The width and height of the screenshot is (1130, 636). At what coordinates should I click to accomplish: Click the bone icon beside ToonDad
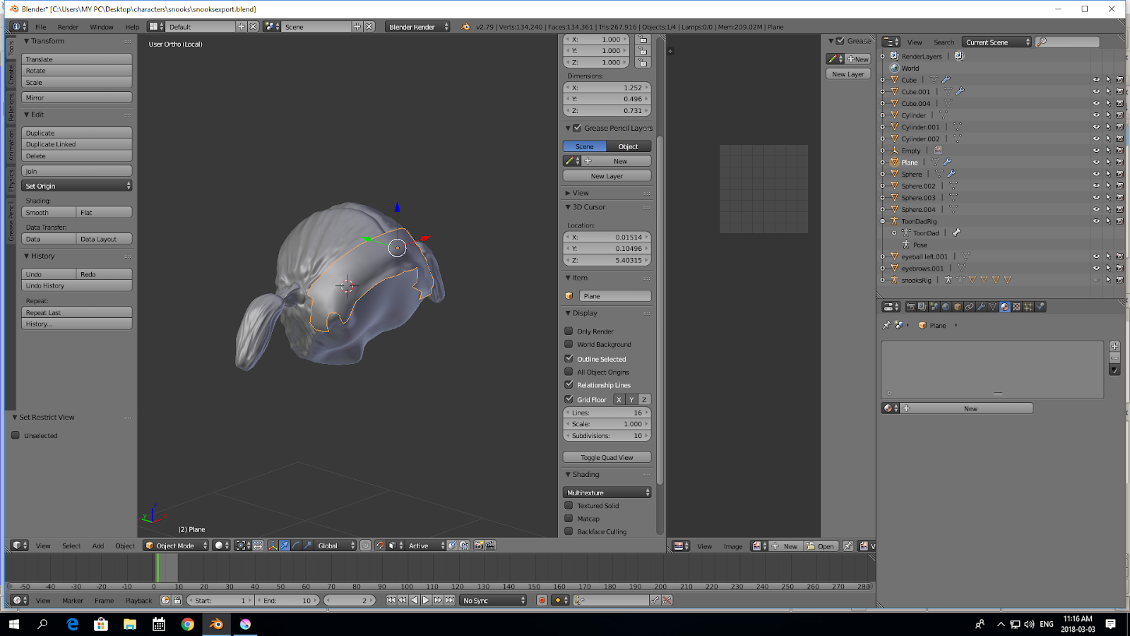pyautogui.click(x=956, y=232)
